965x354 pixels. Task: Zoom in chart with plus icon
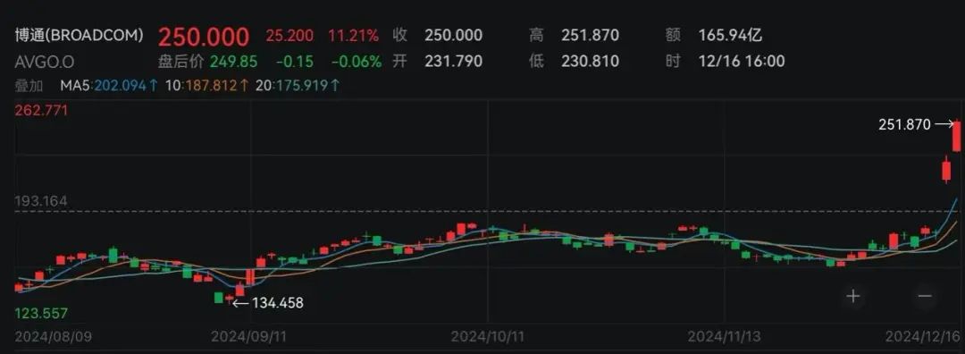[853, 296]
